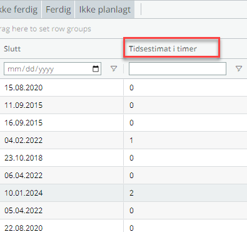Open the Tidsestimat i timer filter icon
Screen dimensions: 247x232
[239, 68]
